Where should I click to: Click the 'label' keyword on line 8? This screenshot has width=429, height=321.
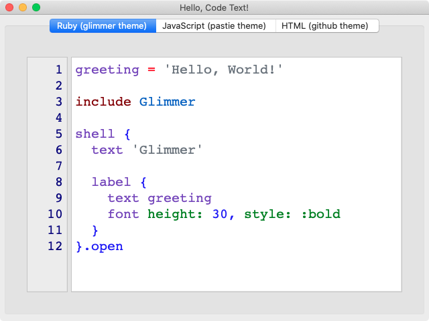point(111,182)
